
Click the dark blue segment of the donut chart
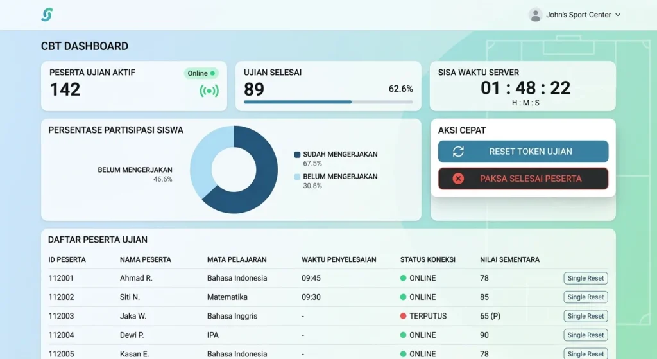coord(264,180)
